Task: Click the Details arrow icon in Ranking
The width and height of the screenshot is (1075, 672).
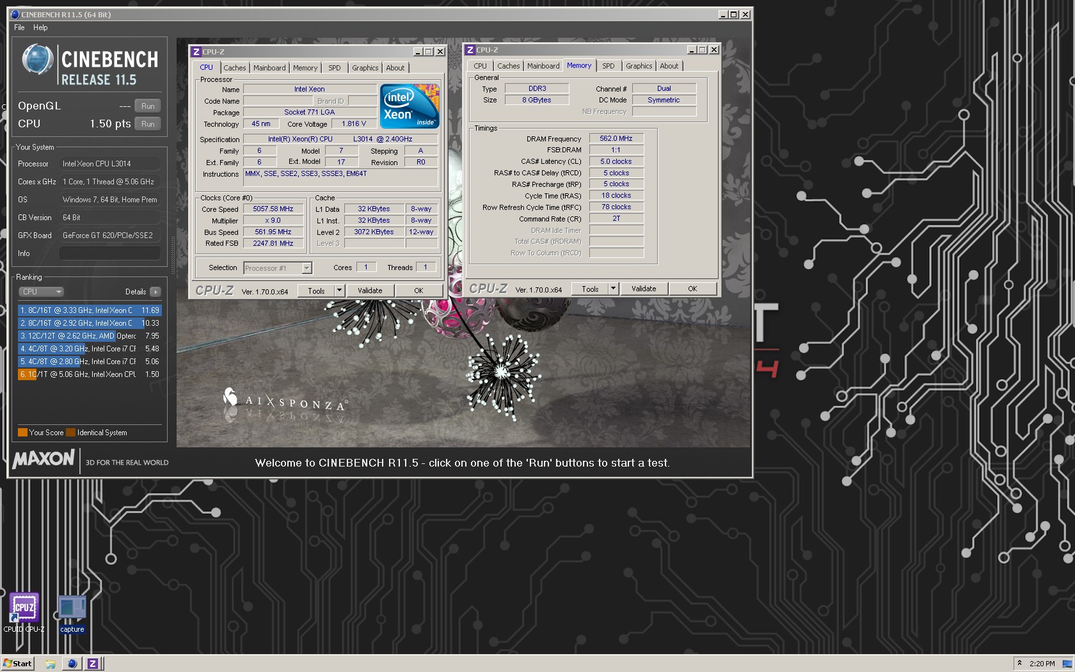Action: [155, 292]
